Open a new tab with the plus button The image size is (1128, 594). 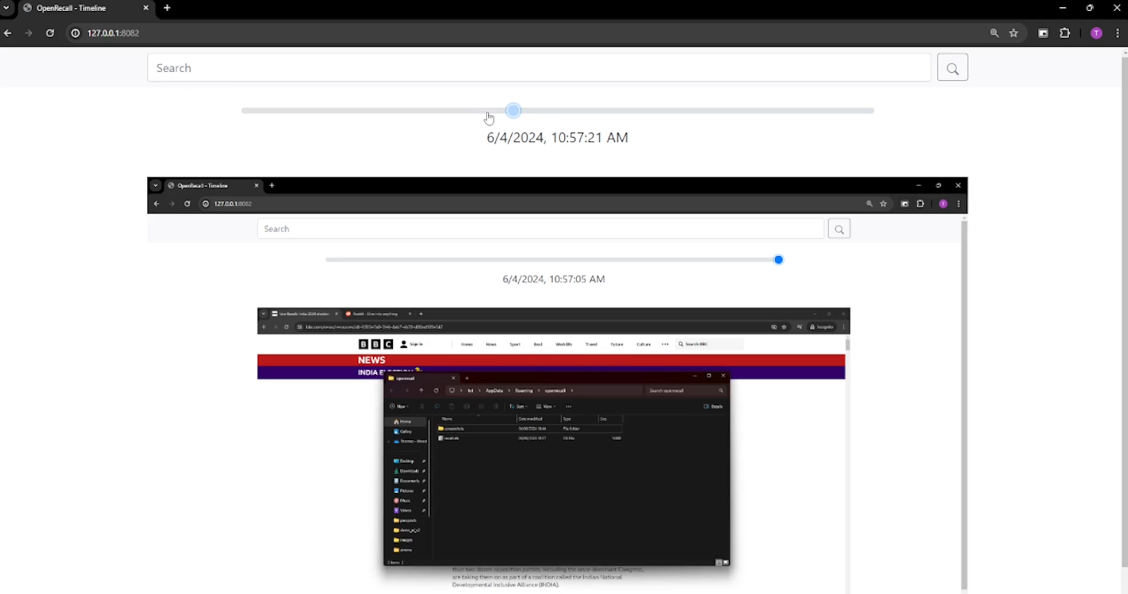(x=167, y=8)
